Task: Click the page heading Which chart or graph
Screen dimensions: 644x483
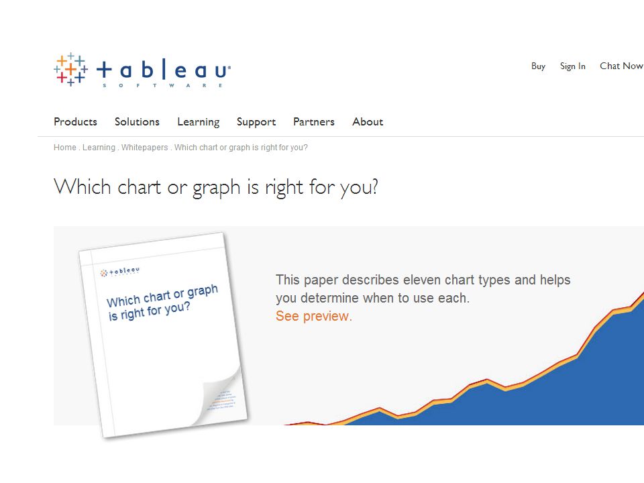Action: [216, 187]
